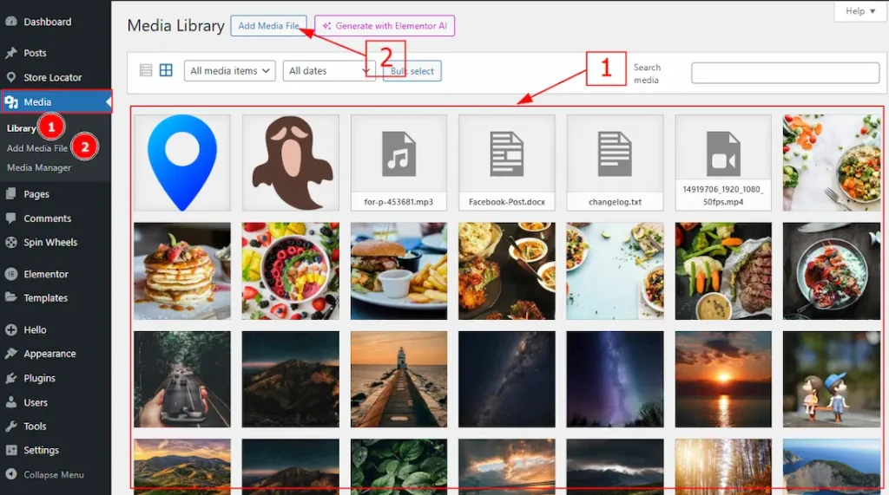Click the Templates folder icon
This screenshot has height=495, width=889.
point(10,297)
